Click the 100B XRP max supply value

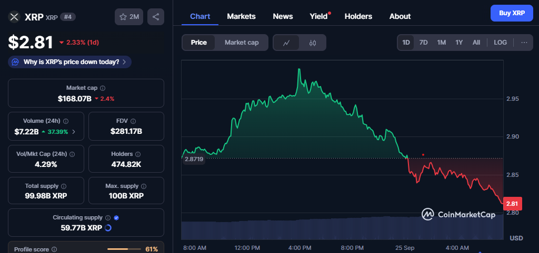point(126,196)
